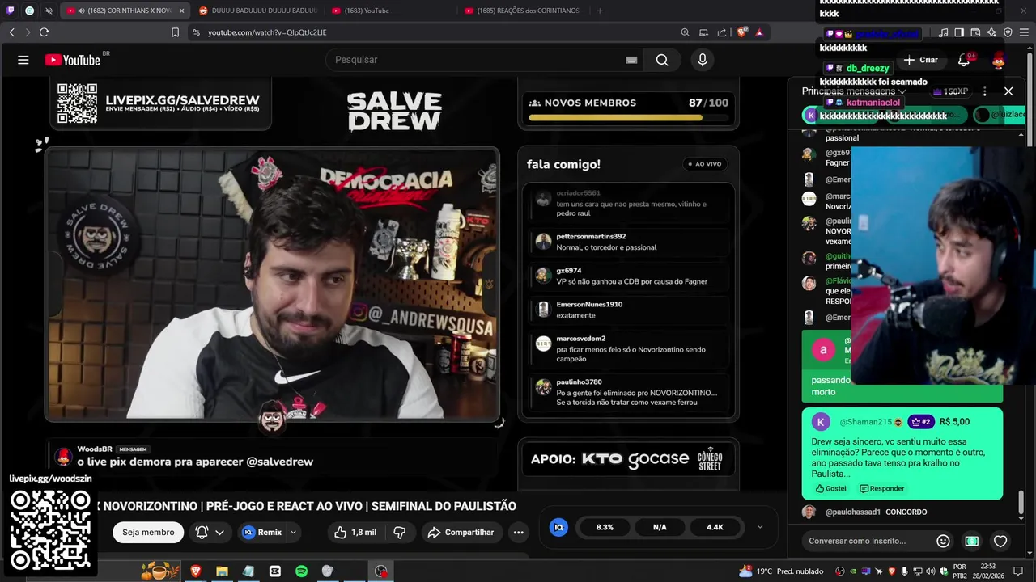
Task: Open CapCut from taskbar
Action: click(x=274, y=571)
